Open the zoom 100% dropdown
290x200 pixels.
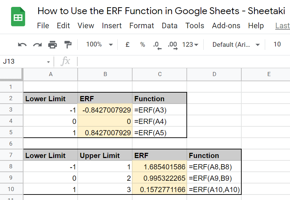[x=99, y=44]
